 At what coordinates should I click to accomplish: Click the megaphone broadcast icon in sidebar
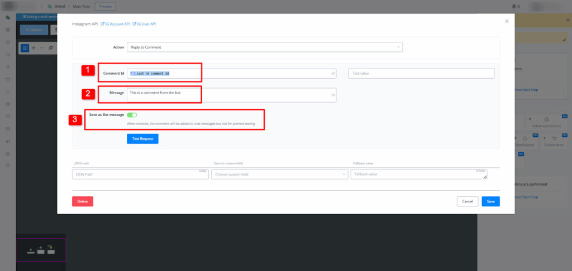[x=7, y=142]
